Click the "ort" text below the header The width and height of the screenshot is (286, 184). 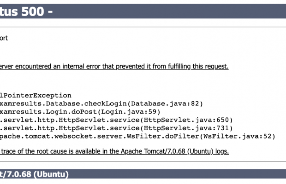pos(3,38)
